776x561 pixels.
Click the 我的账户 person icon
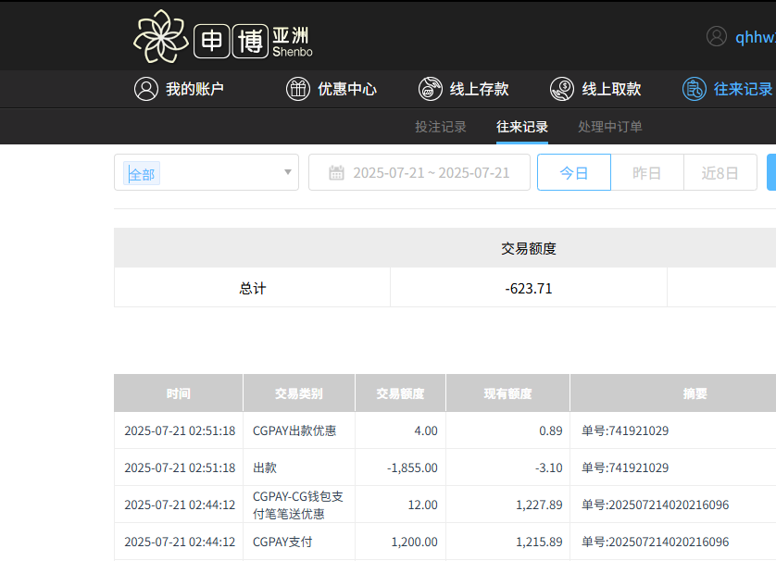(145, 89)
